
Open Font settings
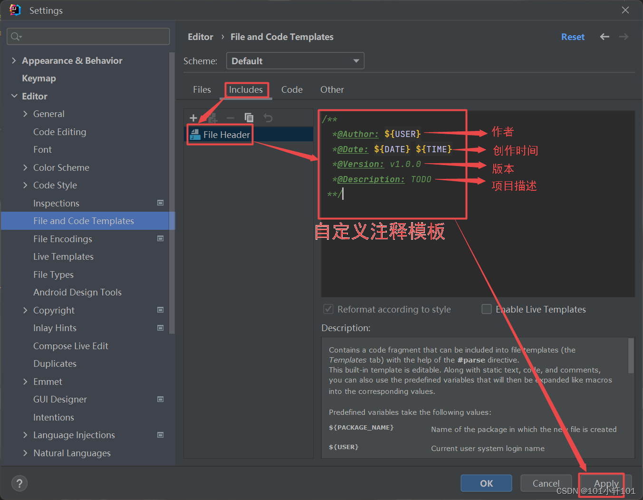42,149
